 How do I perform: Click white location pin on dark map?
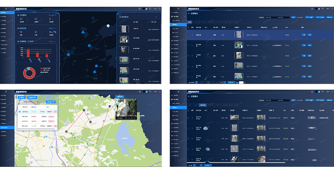pyautogui.click(x=108, y=26)
